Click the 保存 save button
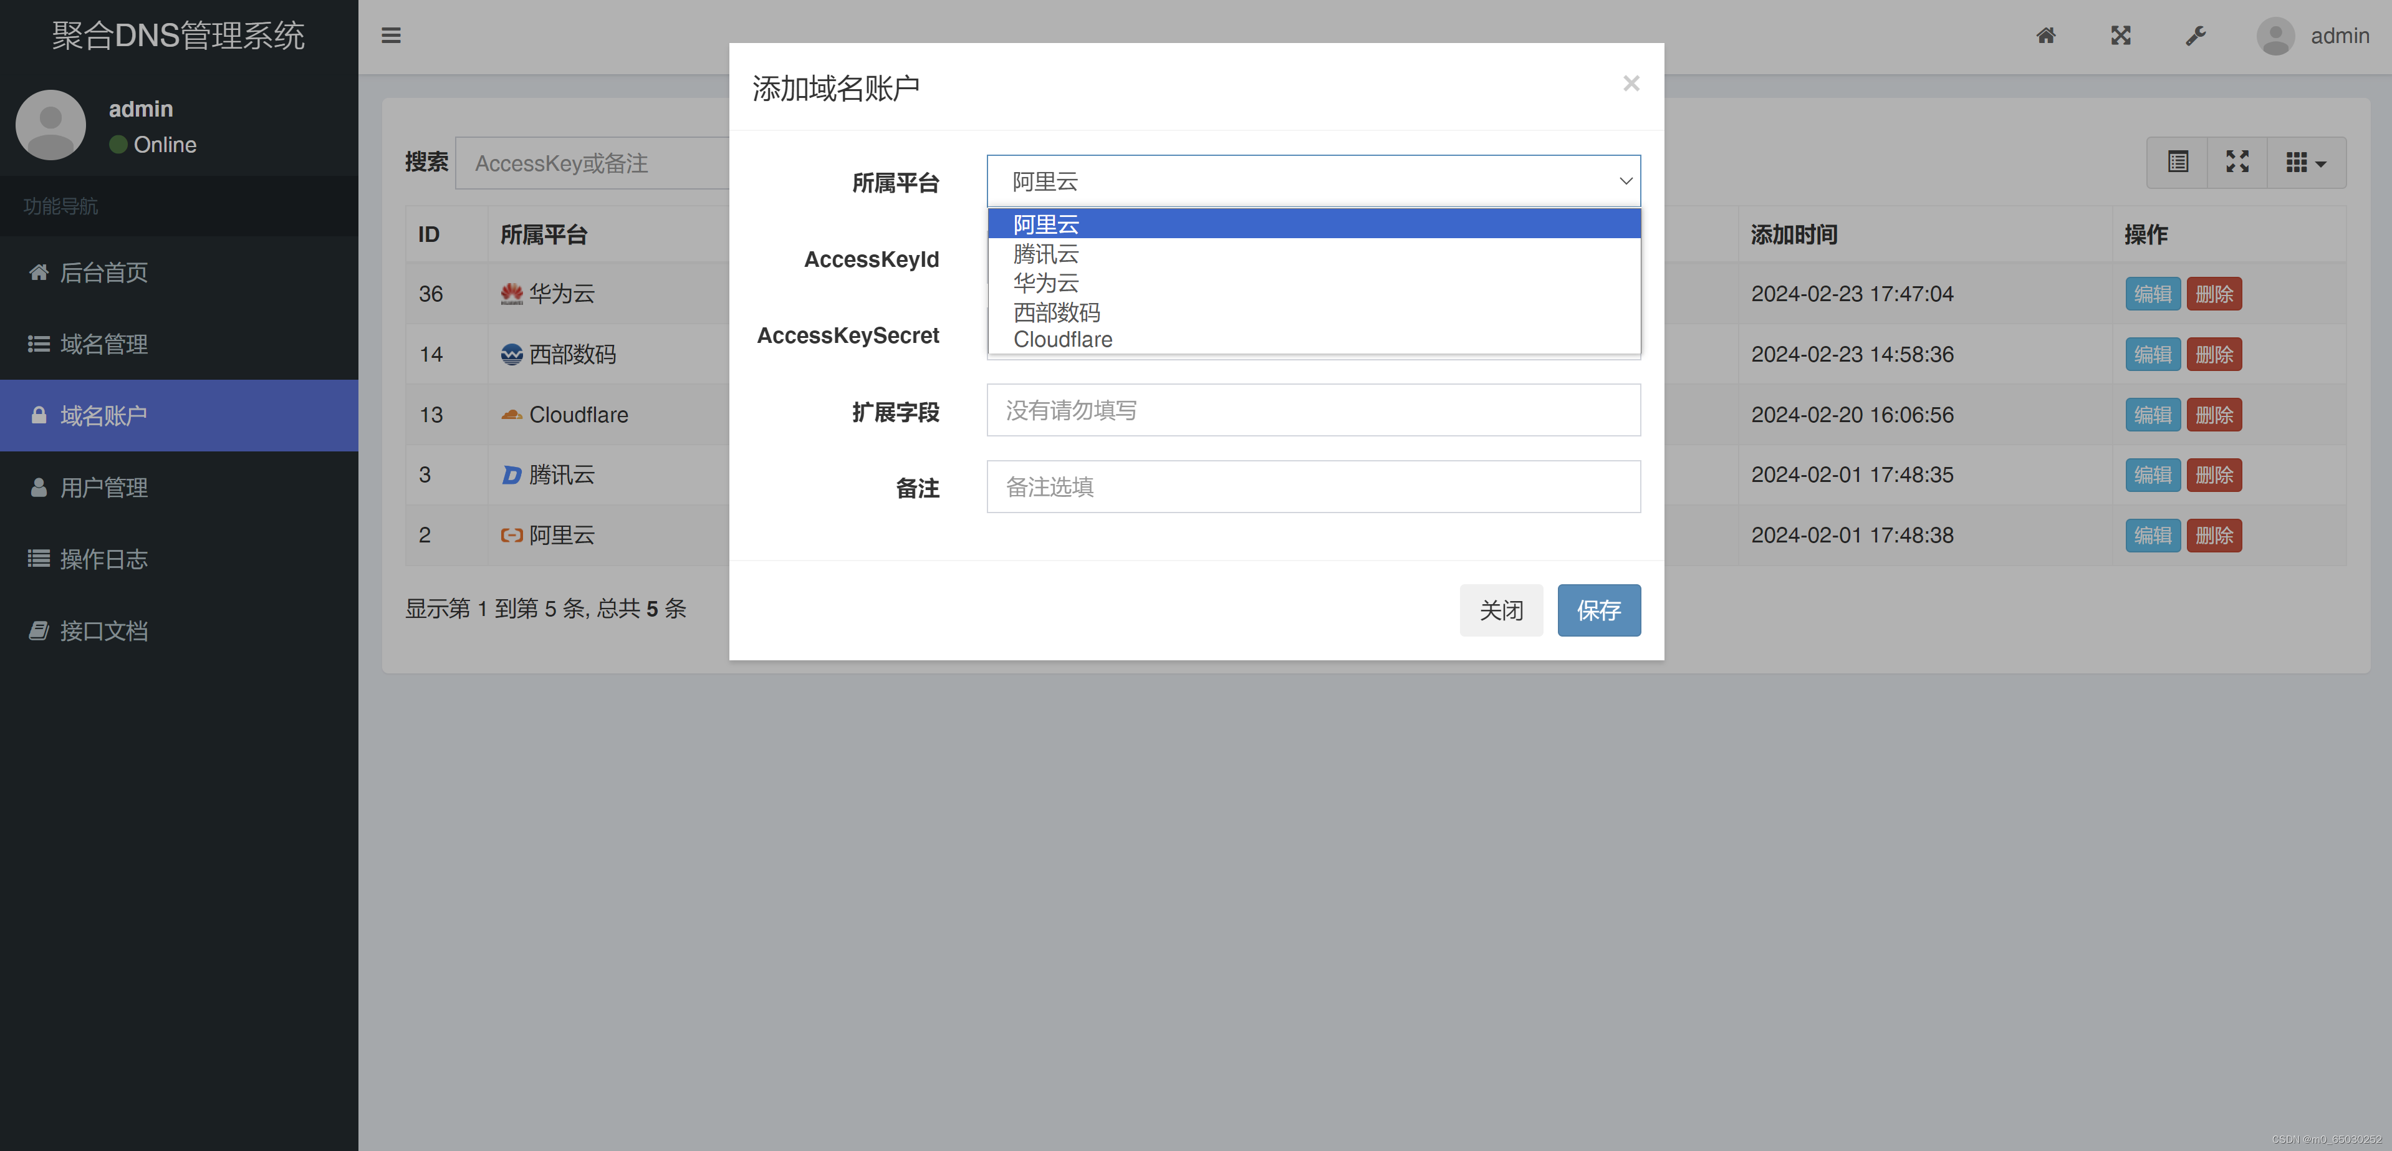The width and height of the screenshot is (2392, 1151). [x=1599, y=609]
